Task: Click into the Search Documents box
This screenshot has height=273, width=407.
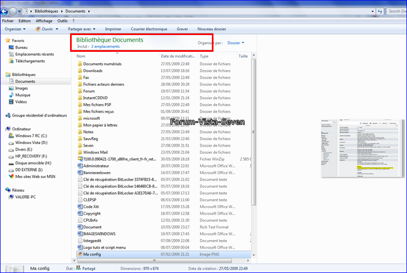Action: point(396,11)
